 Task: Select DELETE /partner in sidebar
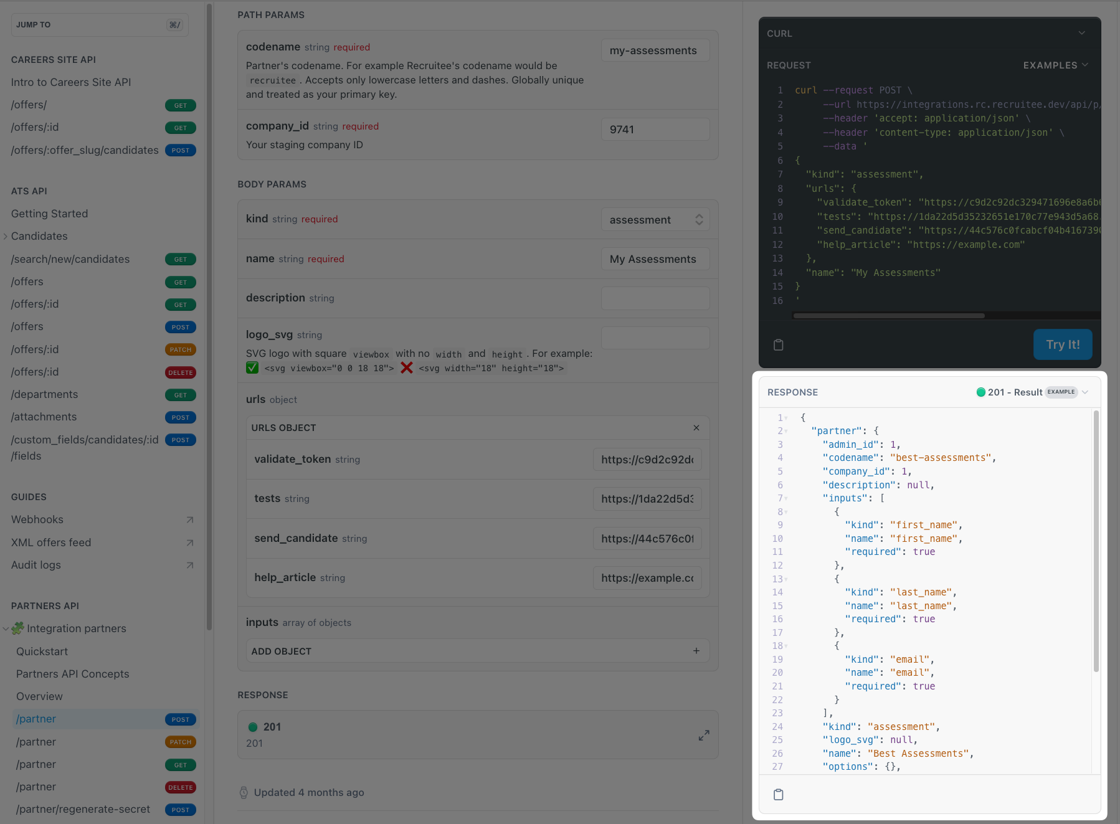105,787
